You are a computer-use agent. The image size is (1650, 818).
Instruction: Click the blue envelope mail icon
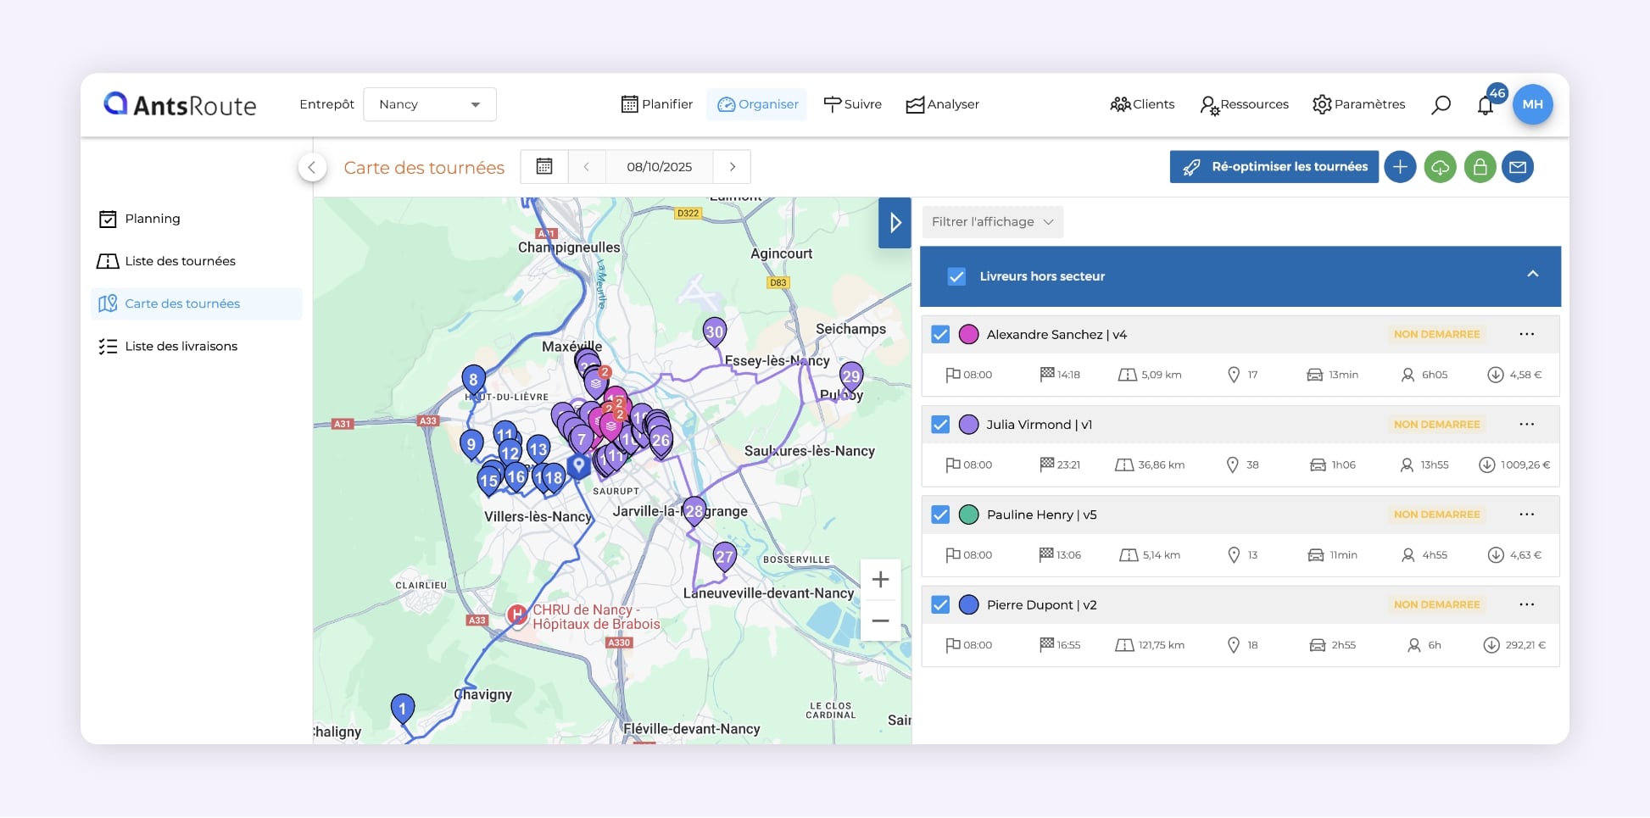[1518, 167]
